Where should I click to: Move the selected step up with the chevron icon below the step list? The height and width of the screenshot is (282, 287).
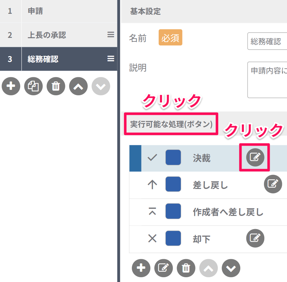click(78, 86)
